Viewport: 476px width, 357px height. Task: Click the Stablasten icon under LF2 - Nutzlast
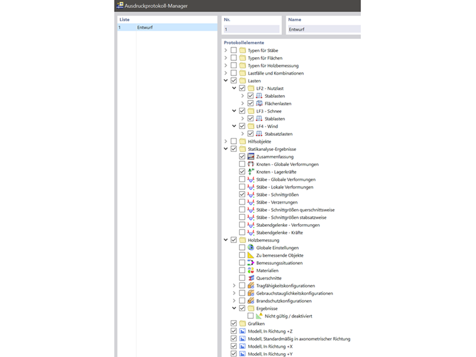coord(259,96)
